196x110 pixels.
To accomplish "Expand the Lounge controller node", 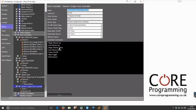I will click(x=17, y=58).
